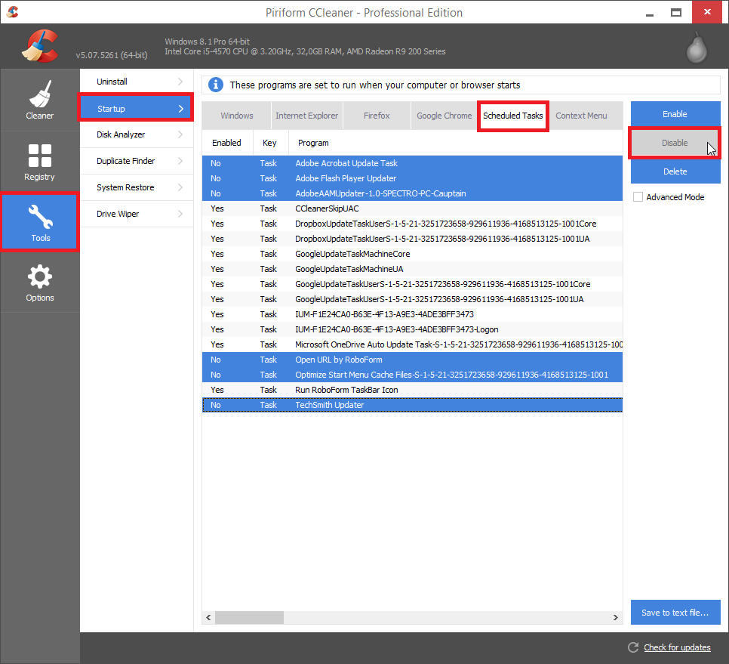Select the Optimize Start Menu Cache Files row
The height and width of the screenshot is (664, 729).
tap(412, 375)
